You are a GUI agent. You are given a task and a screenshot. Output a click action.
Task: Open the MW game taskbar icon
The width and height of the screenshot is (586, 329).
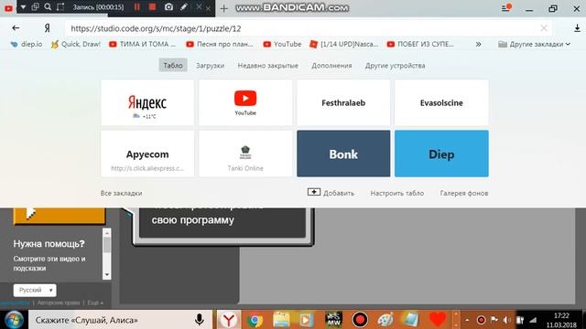point(333,320)
